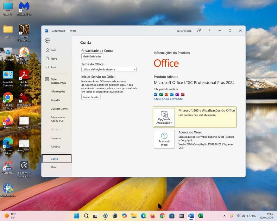The height and width of the screenshot is (221, 277).
Task: Open the clock showing 15:05
Action: point(266,216)
